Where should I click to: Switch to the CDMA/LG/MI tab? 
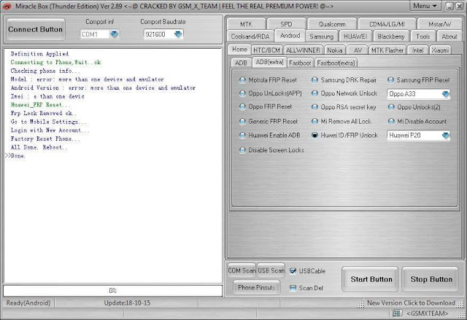tap(387, 24)
